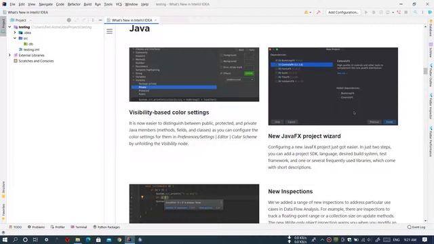This screenshot has width=434, height=244.
Task: Open the Window menu
Action: tap(131, 4)
